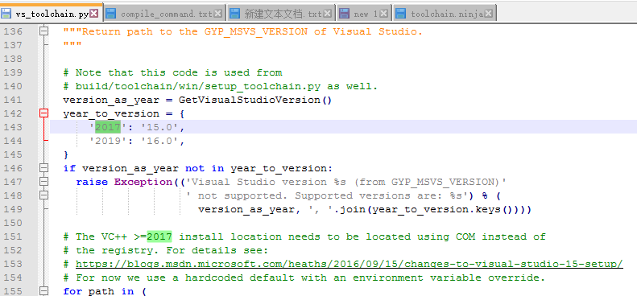Collapse the for path loop fold at line 155
Viewport: 637px width, 296px height.
click(x=43, y=290)
